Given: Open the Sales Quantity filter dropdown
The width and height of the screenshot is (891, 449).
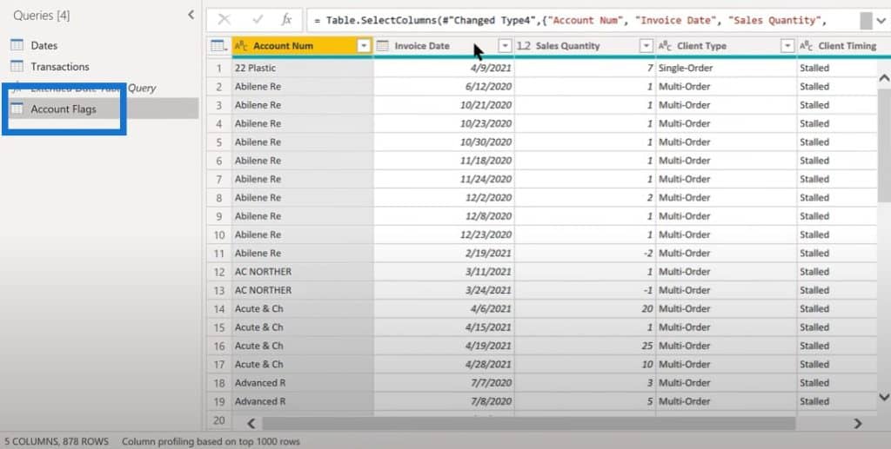Looking at the screenshot, I should point(646,46).
